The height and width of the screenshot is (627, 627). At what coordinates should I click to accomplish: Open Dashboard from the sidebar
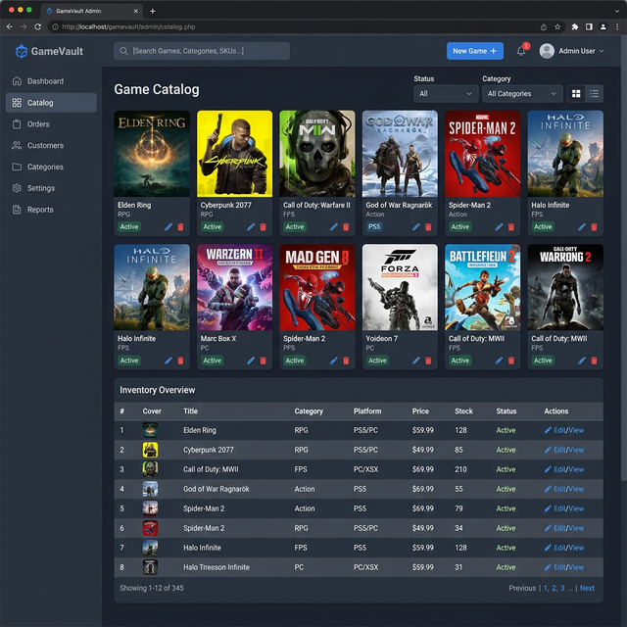pyautogui.click(x=45, y=81)
